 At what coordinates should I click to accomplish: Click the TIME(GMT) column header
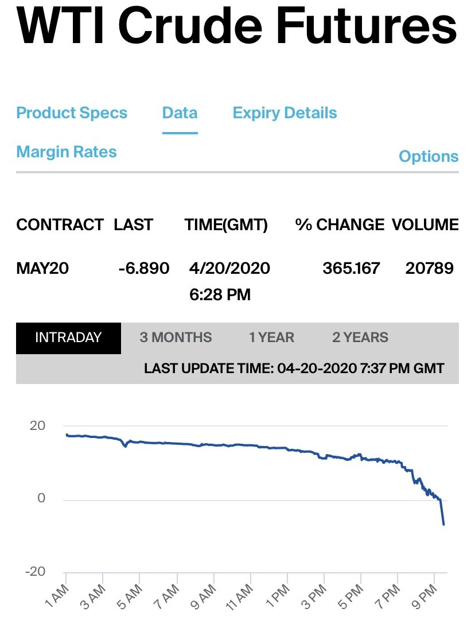pos(226,224)
